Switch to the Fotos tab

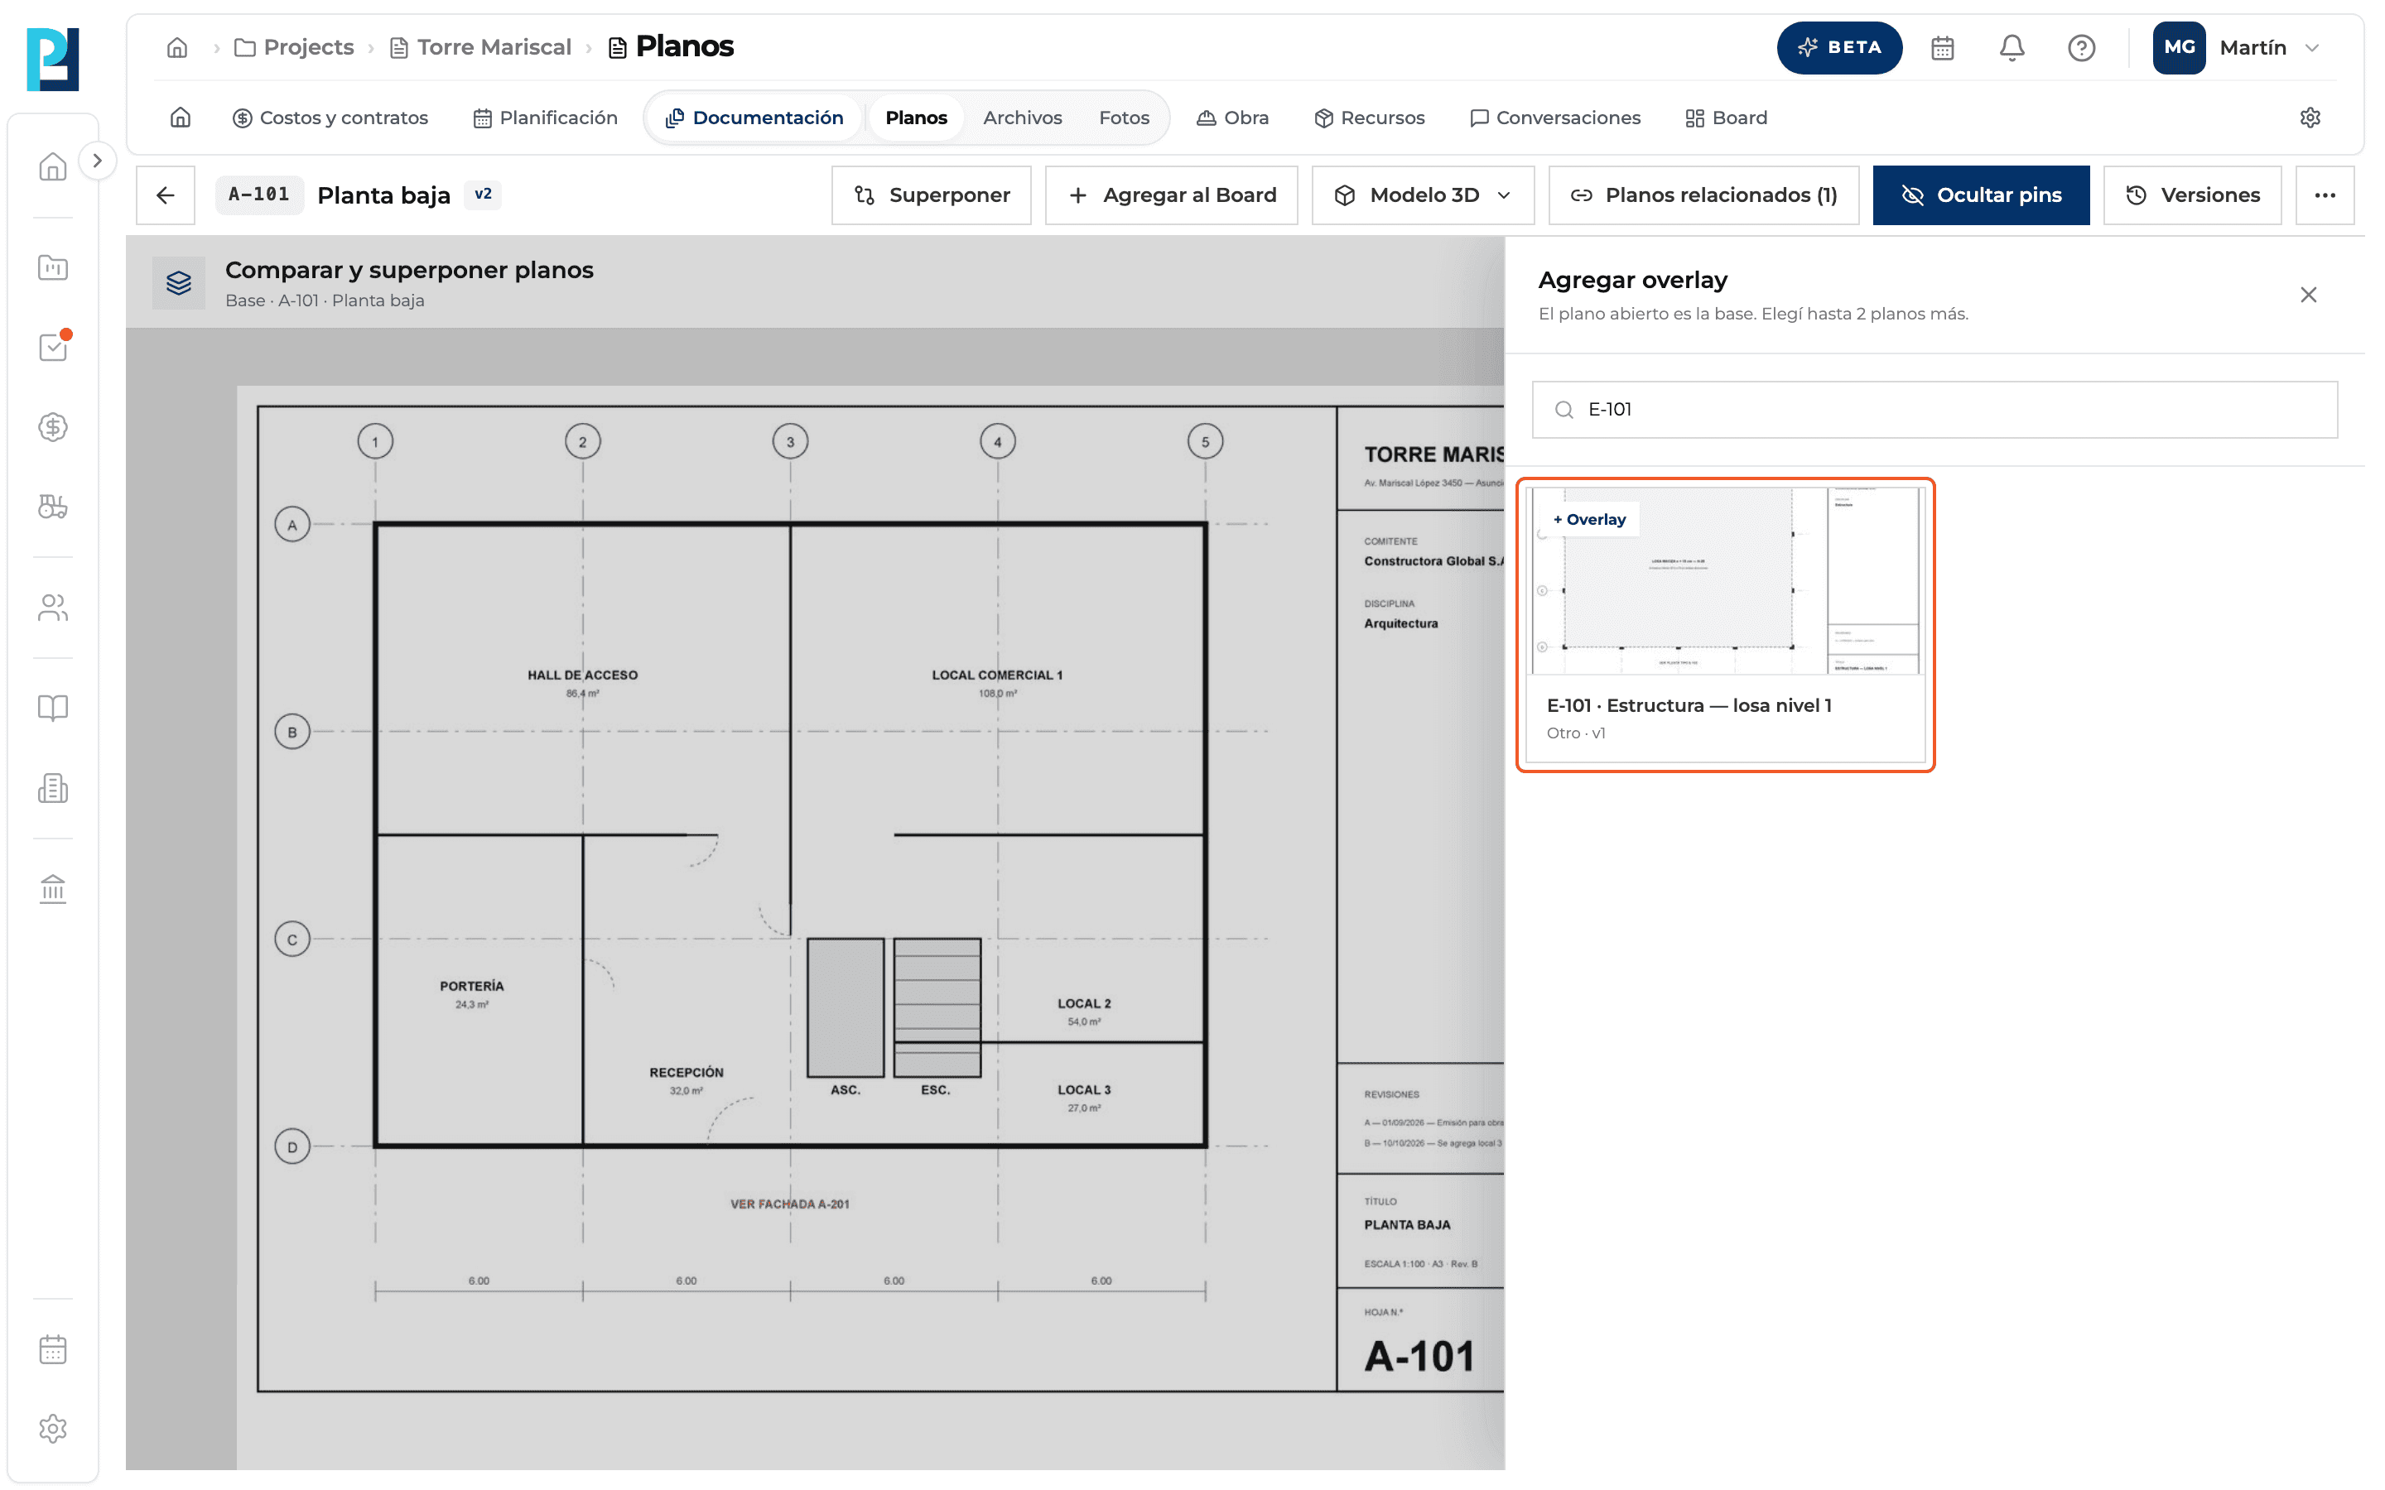click(1124, 118)
